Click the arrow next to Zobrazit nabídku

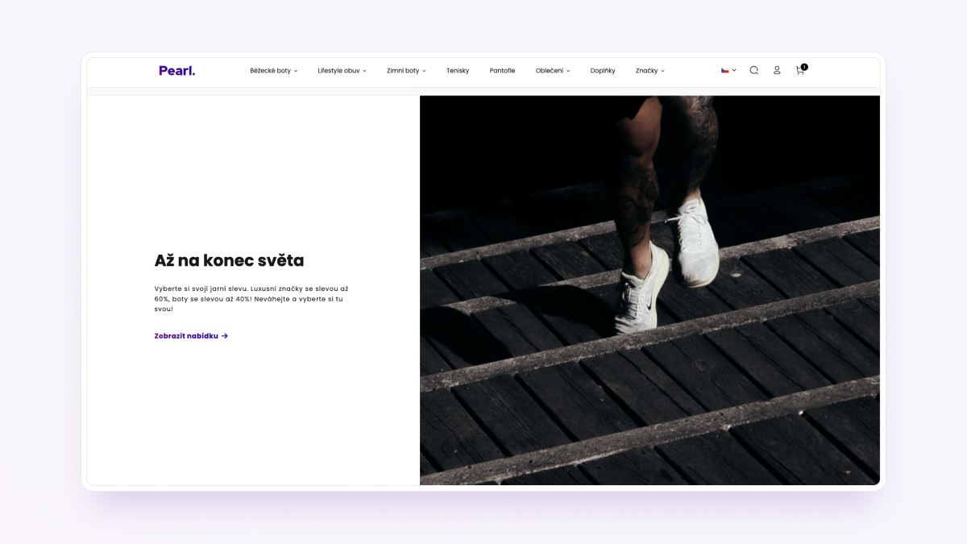pyautogui.click(x=225, y=336)
